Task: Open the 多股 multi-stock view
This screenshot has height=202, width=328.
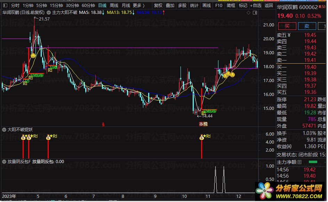Action: (x=182, y=6)
